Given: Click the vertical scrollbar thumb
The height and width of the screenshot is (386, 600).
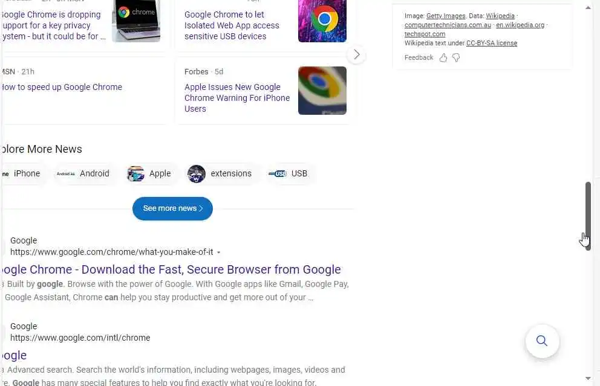Looking at the screenshot, I should tap(588, 216).
